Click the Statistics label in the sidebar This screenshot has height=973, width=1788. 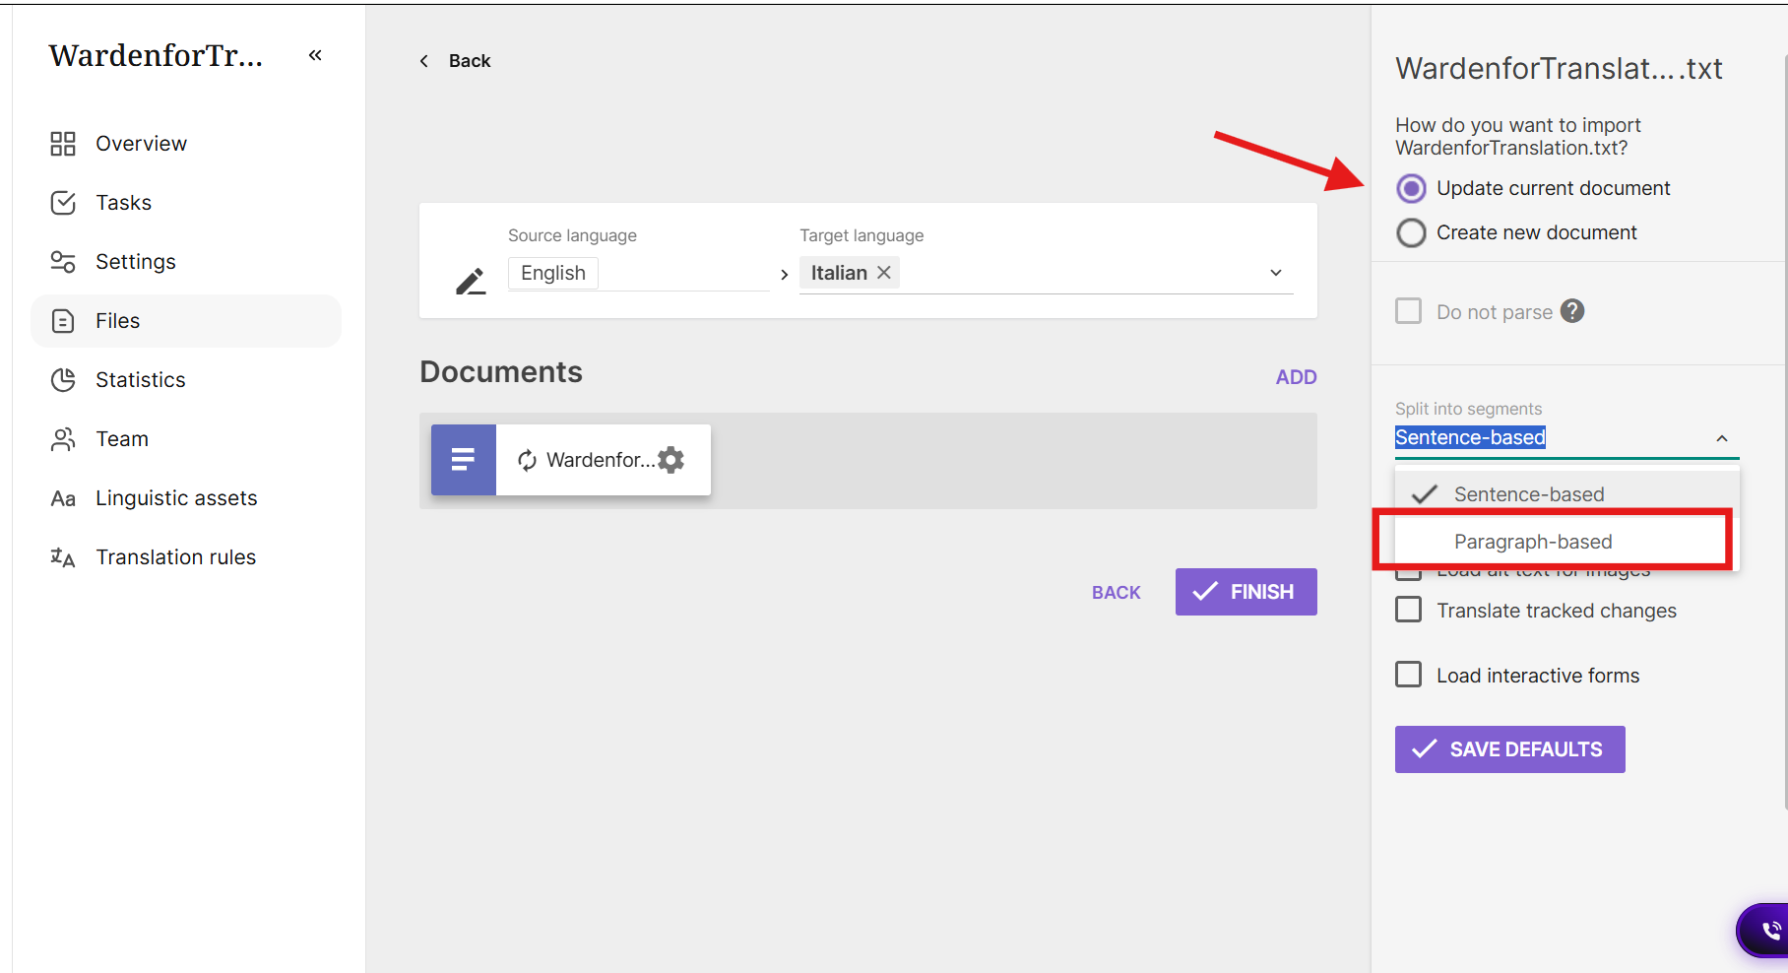(141, 380)
